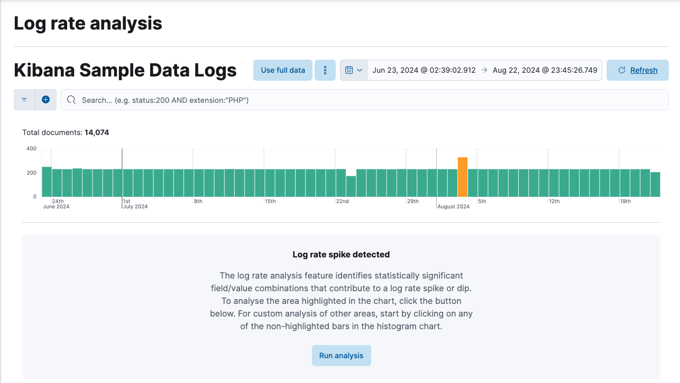680x383 pixels.
Task: Click the first histogram bar in late June
Action: tap(47, 179)
